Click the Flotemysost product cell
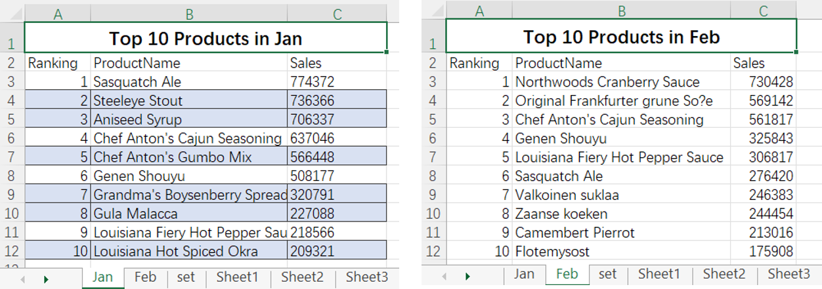822x289 pixels. [621, 251]
